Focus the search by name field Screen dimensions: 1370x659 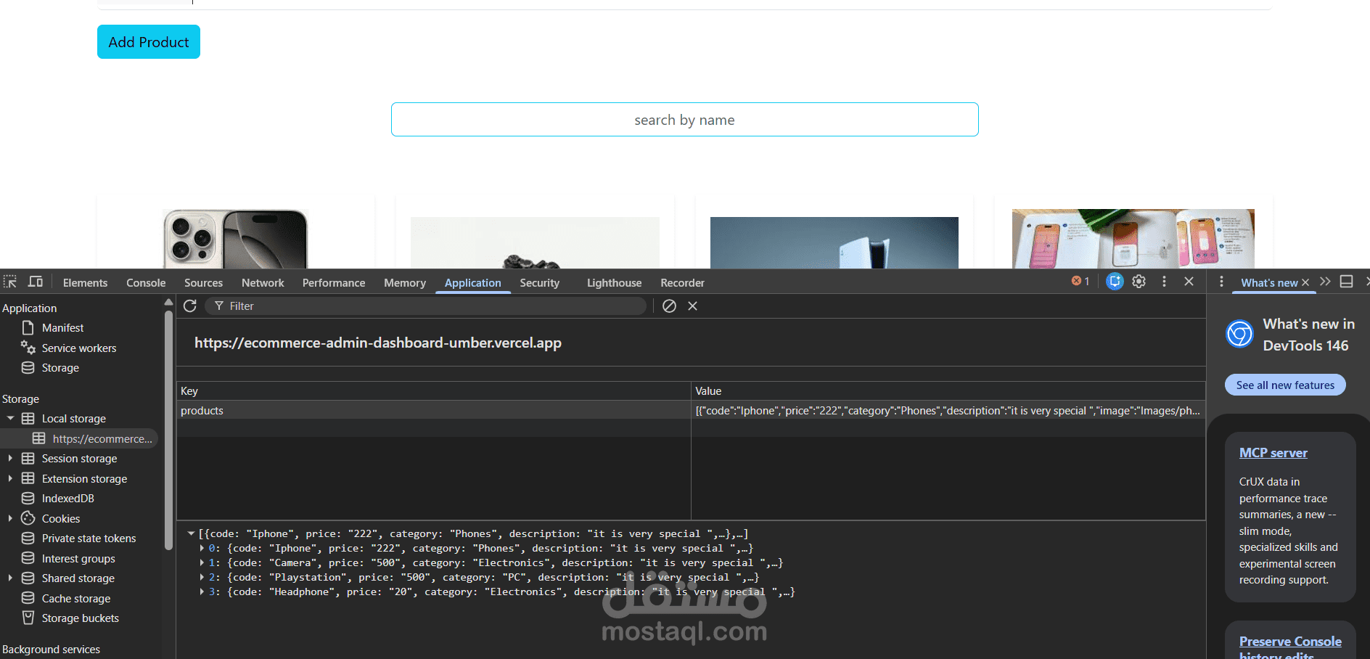685,120
